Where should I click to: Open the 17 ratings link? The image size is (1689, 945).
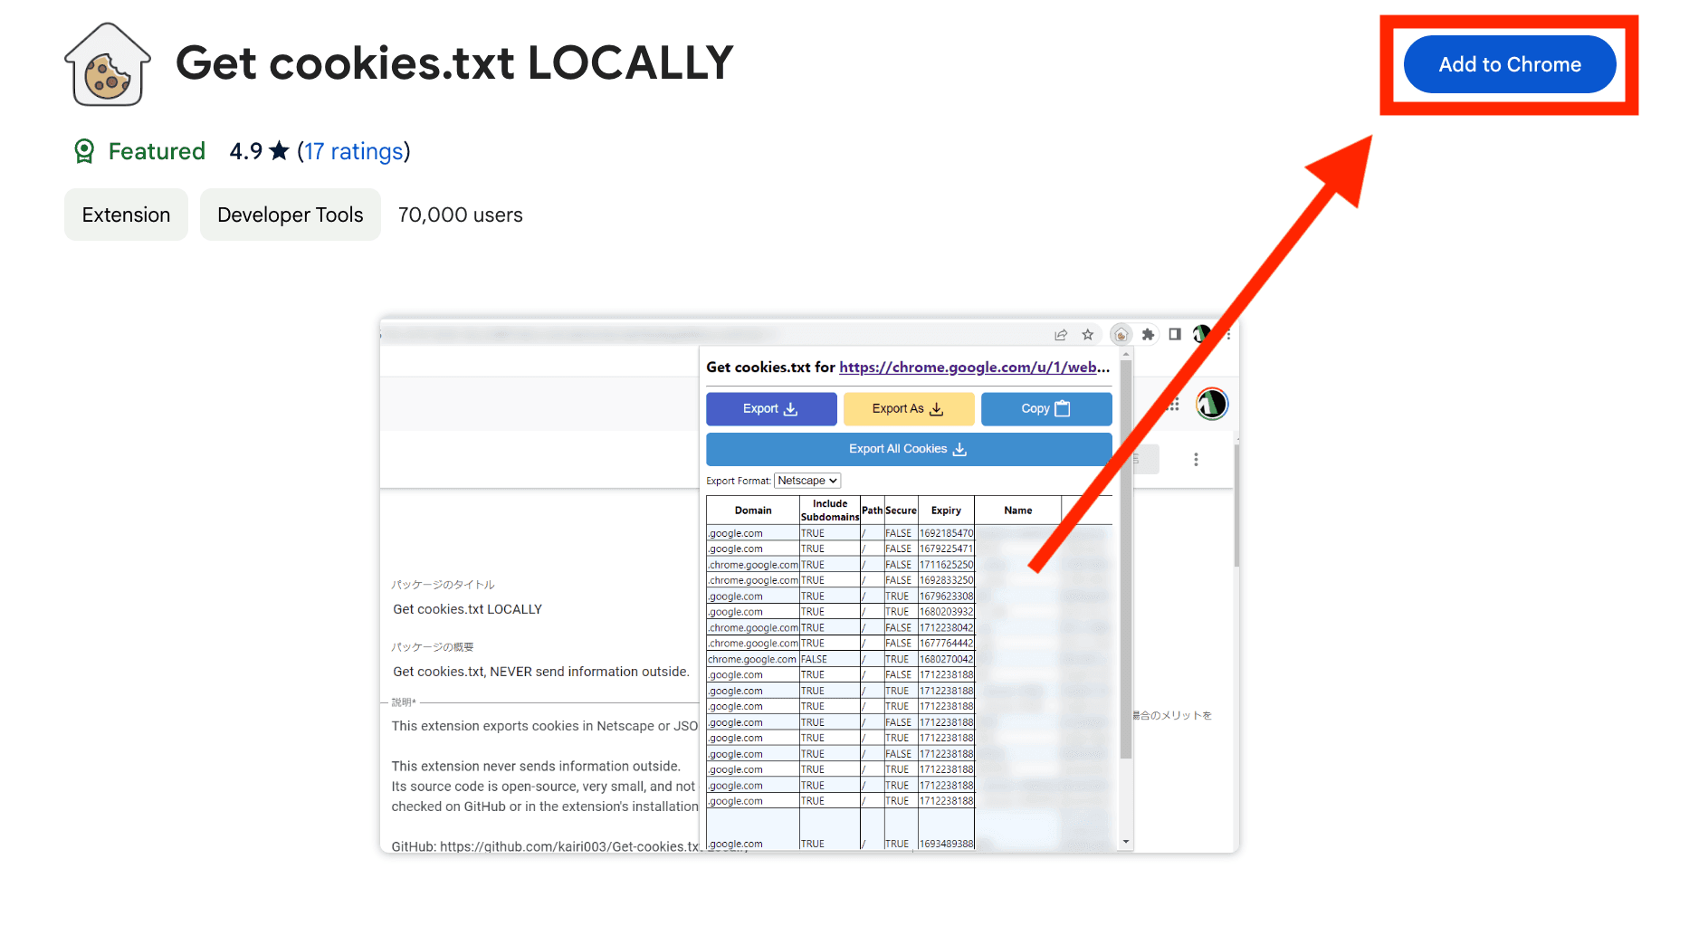pos(354,151)
